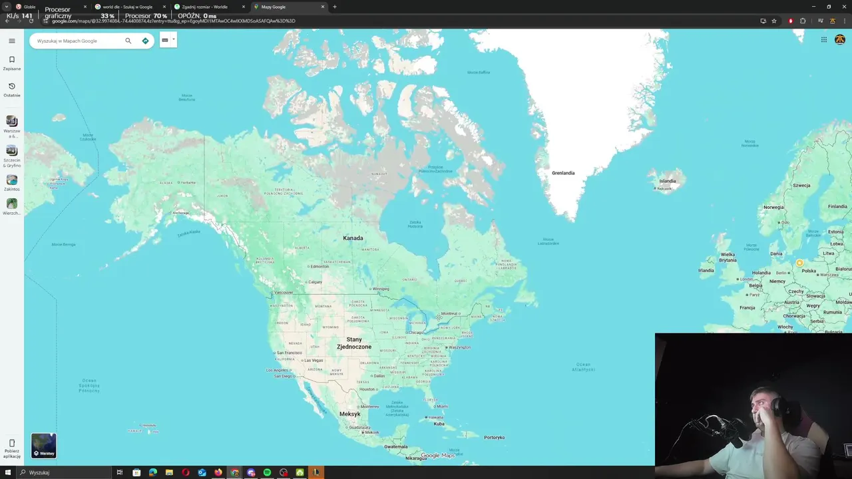Image resolution: width=852 pixels, height=479 pixels.
Task: Open the Warstwy layers thumbnail
Action: coord(44,446)
